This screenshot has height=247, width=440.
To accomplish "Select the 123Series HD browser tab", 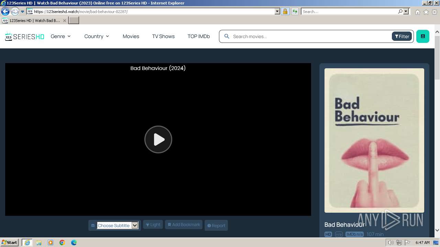I will point(34,21).
